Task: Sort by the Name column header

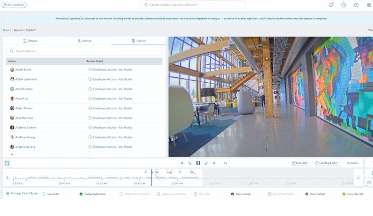Action: (x=12, y=61)
